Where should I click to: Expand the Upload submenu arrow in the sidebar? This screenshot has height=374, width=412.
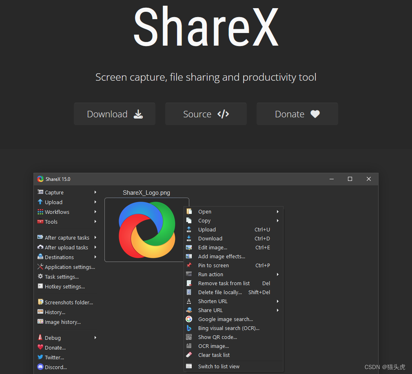(x=95, y=202)
